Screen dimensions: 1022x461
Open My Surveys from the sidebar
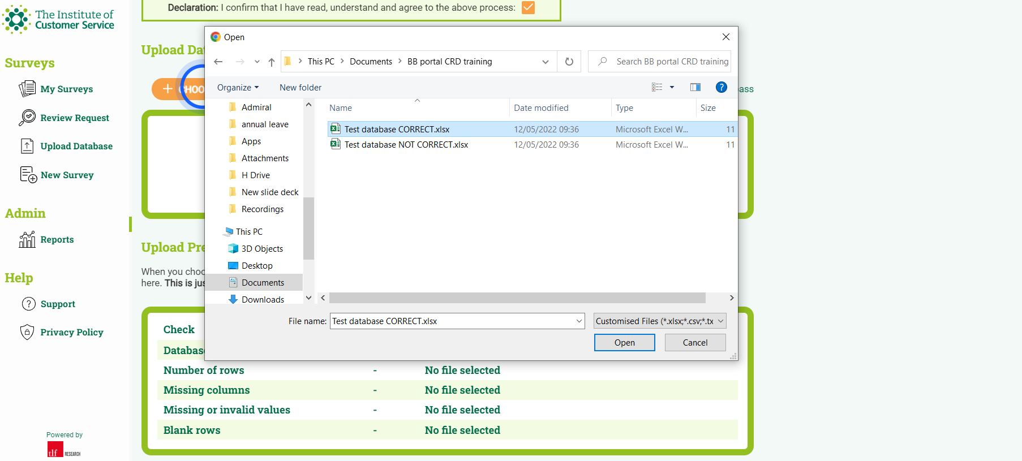[66, 89]
